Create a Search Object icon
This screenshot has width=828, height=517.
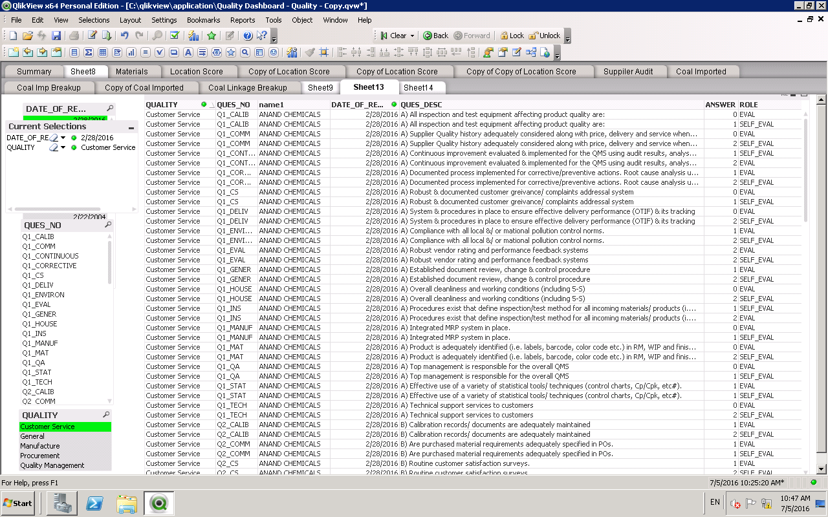click(245, 52)
